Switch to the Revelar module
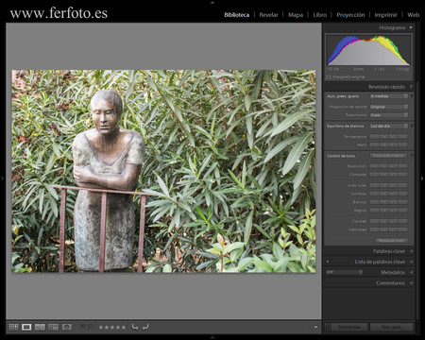 click(268, 15)
